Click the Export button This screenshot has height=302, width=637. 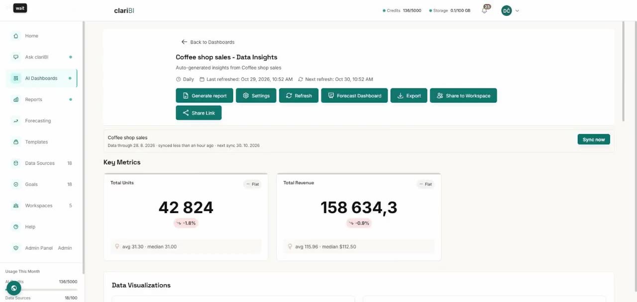(x=409, y=96)
